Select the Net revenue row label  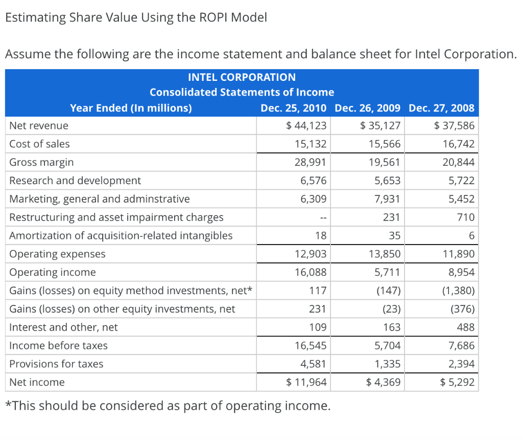[x=38, y=125]
